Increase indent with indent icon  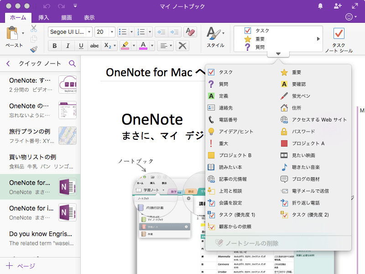point(174,32)
